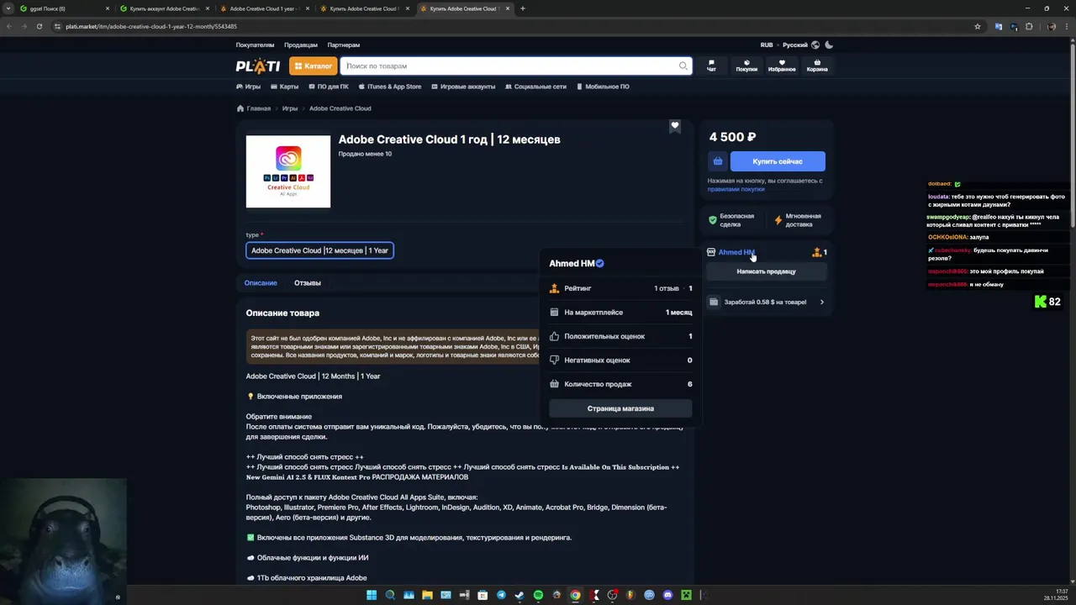Open iTunes & App Store category

click(x=390, y=87)
